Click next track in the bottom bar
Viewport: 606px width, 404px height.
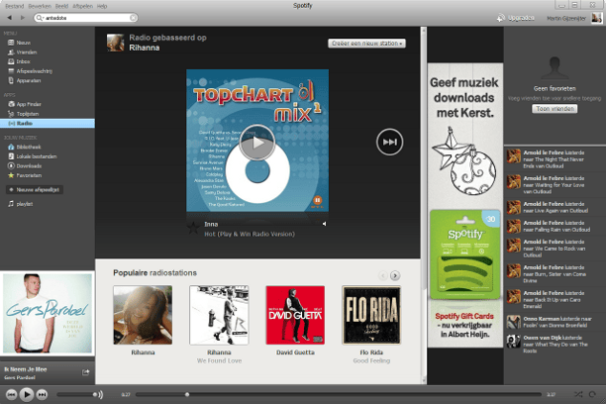point(42,395)
